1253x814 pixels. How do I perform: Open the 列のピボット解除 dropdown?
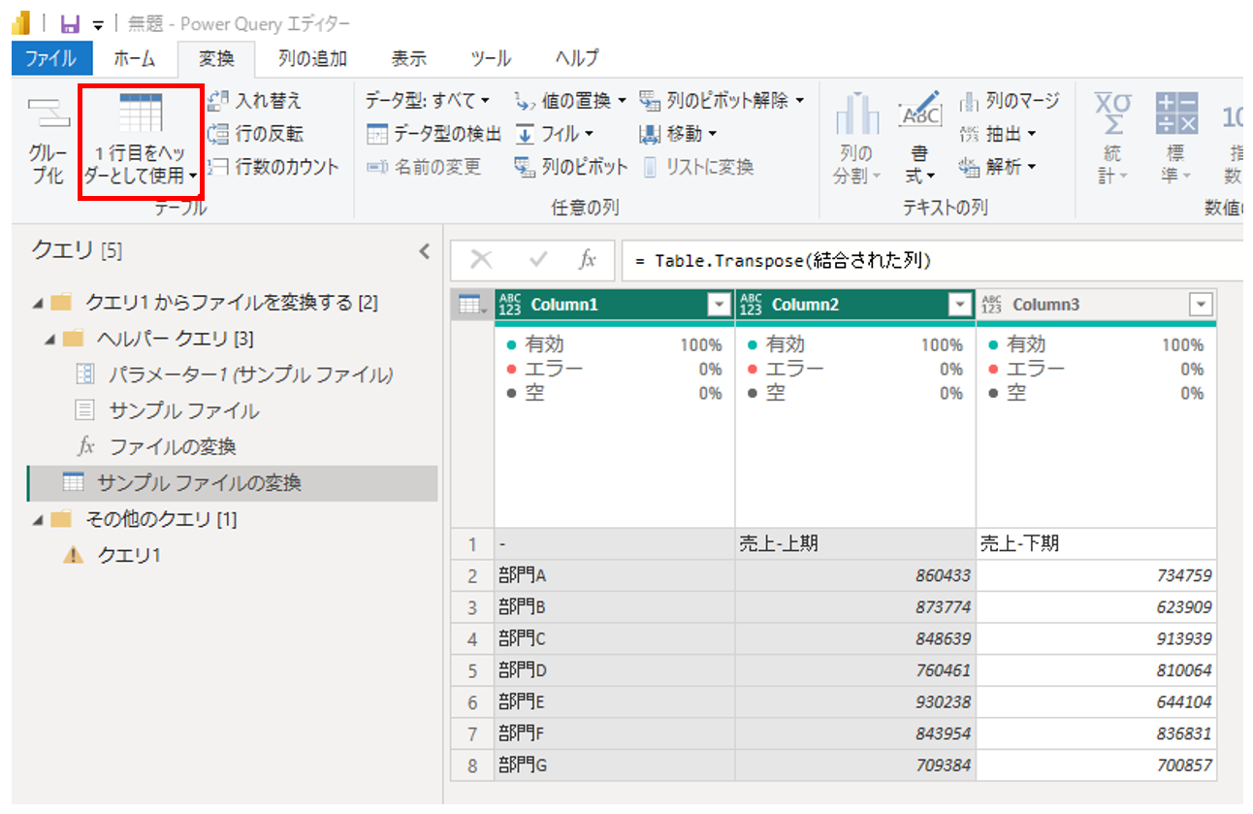click(723, 101)
